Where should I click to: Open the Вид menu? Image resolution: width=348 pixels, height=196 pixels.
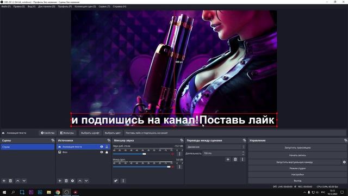point(32,7)
